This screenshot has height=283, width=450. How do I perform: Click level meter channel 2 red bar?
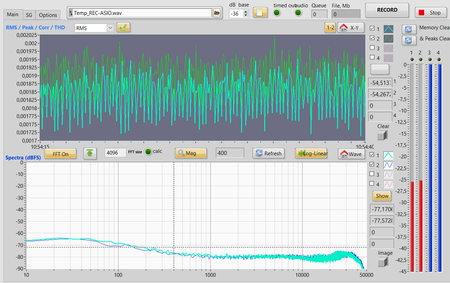[421, 226]
